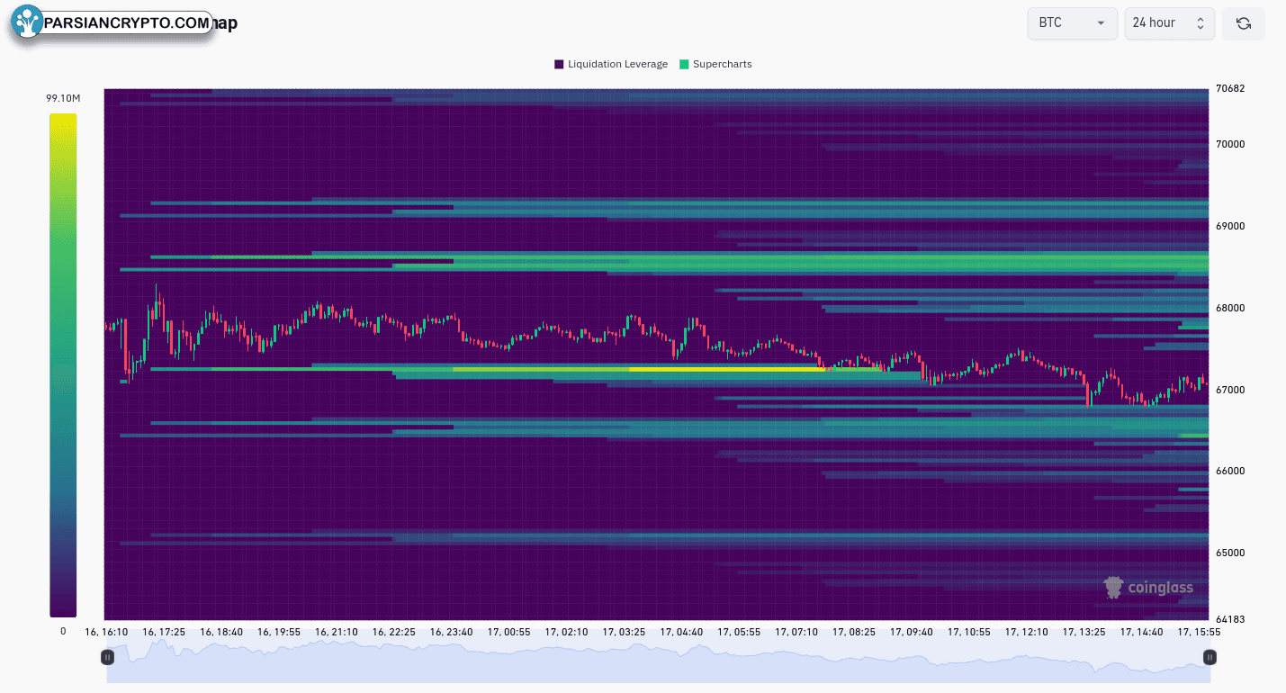Click the 99.10M scale maximum label
Image resolution: width=1286 pixels, height=693 pixels.
(63, 98)
